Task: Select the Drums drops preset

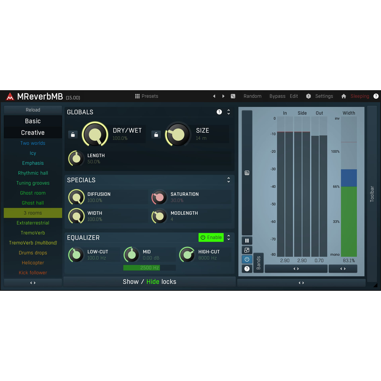Action: tap(33, 253)
